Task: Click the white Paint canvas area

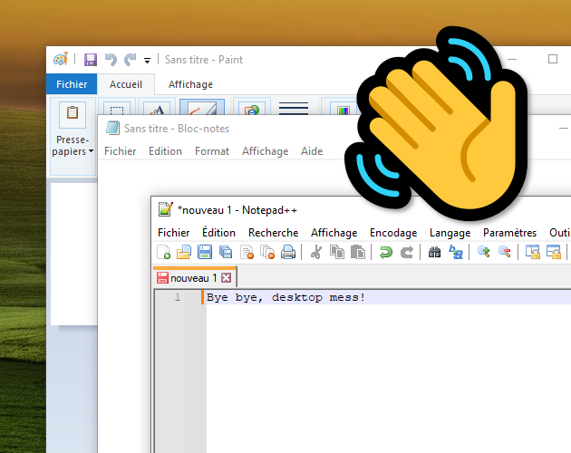Action: [74, 254]
